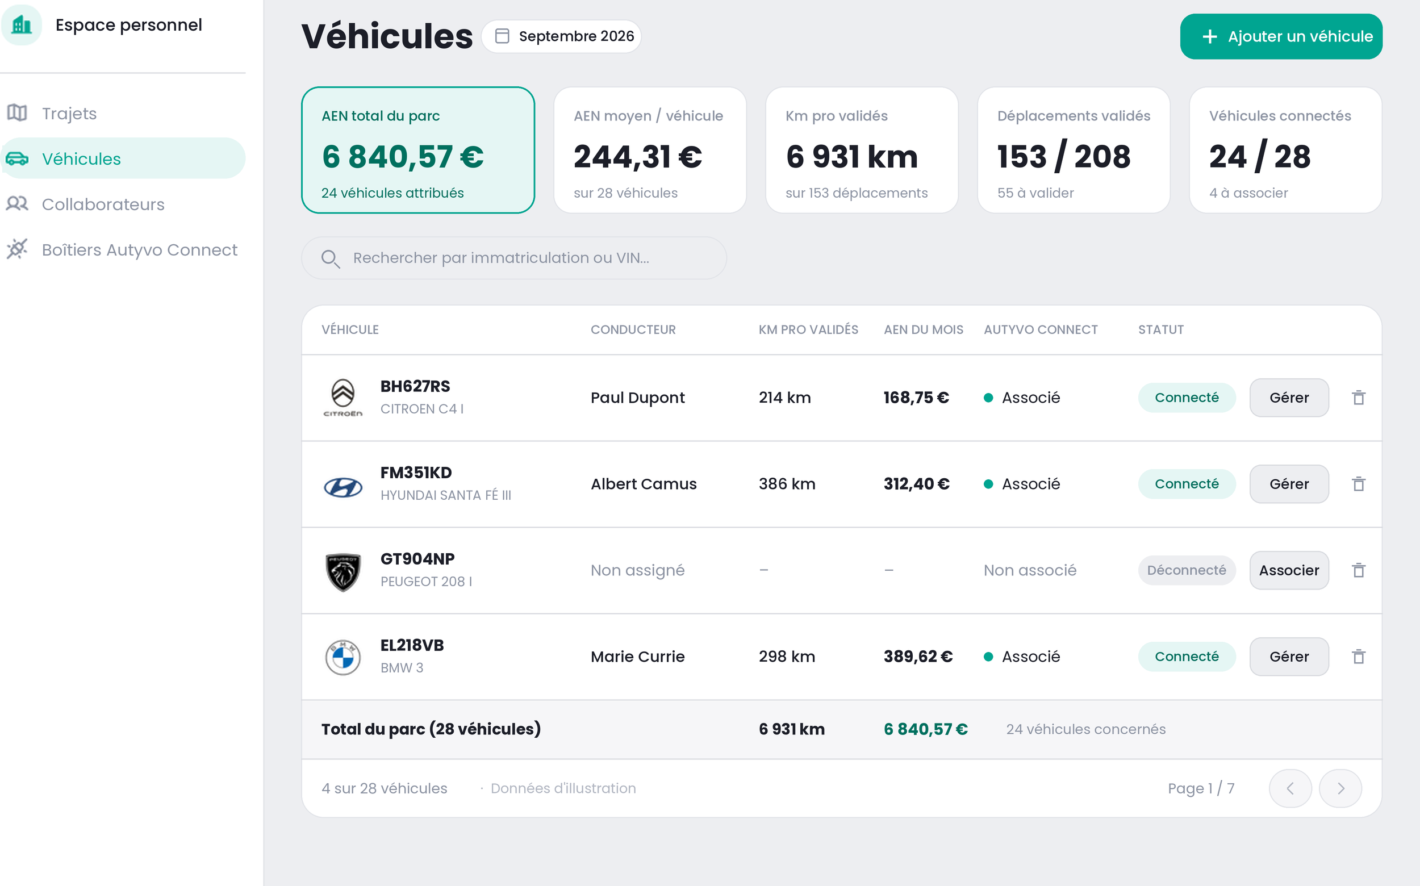Click the VÉHICULE column header
This screenshot has height=886, width=1420.
point(350,329)
